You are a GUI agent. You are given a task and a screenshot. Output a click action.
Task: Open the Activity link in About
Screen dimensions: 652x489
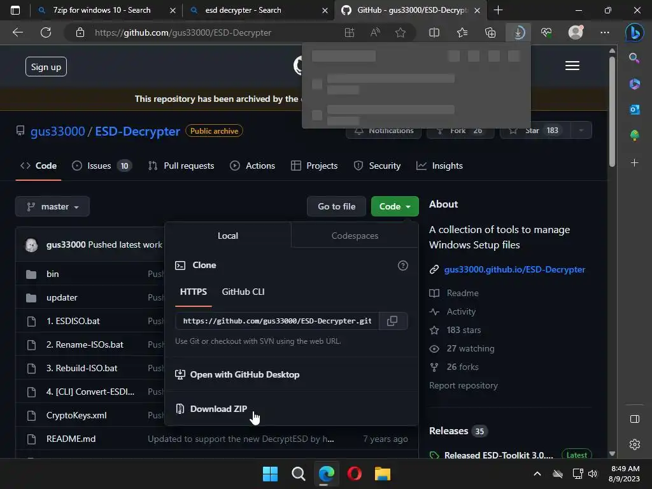(x=461, y=311)
